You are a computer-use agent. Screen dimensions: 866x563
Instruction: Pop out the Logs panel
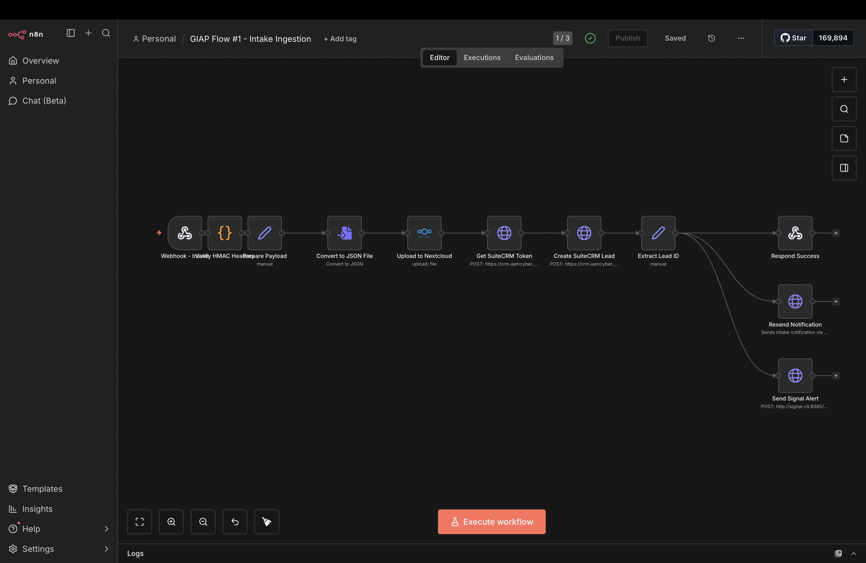tap(838, 554)
